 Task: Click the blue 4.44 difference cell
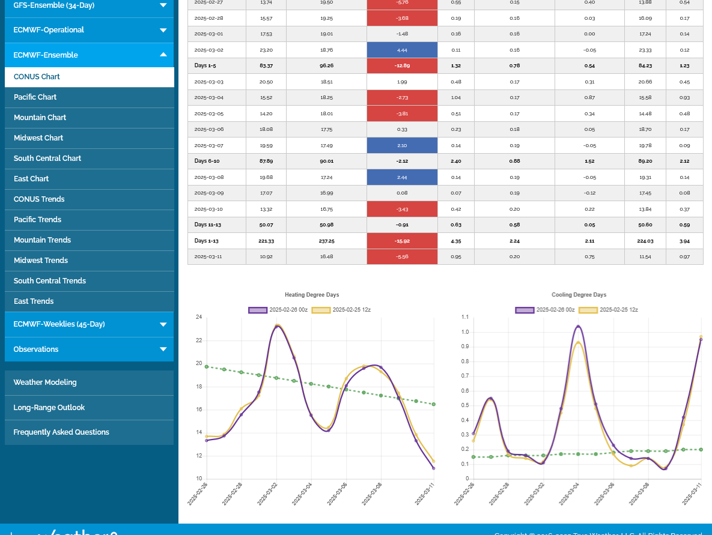403,50
